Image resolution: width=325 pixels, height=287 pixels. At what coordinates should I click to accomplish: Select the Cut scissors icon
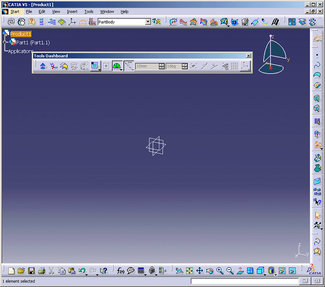pos(51,271)
